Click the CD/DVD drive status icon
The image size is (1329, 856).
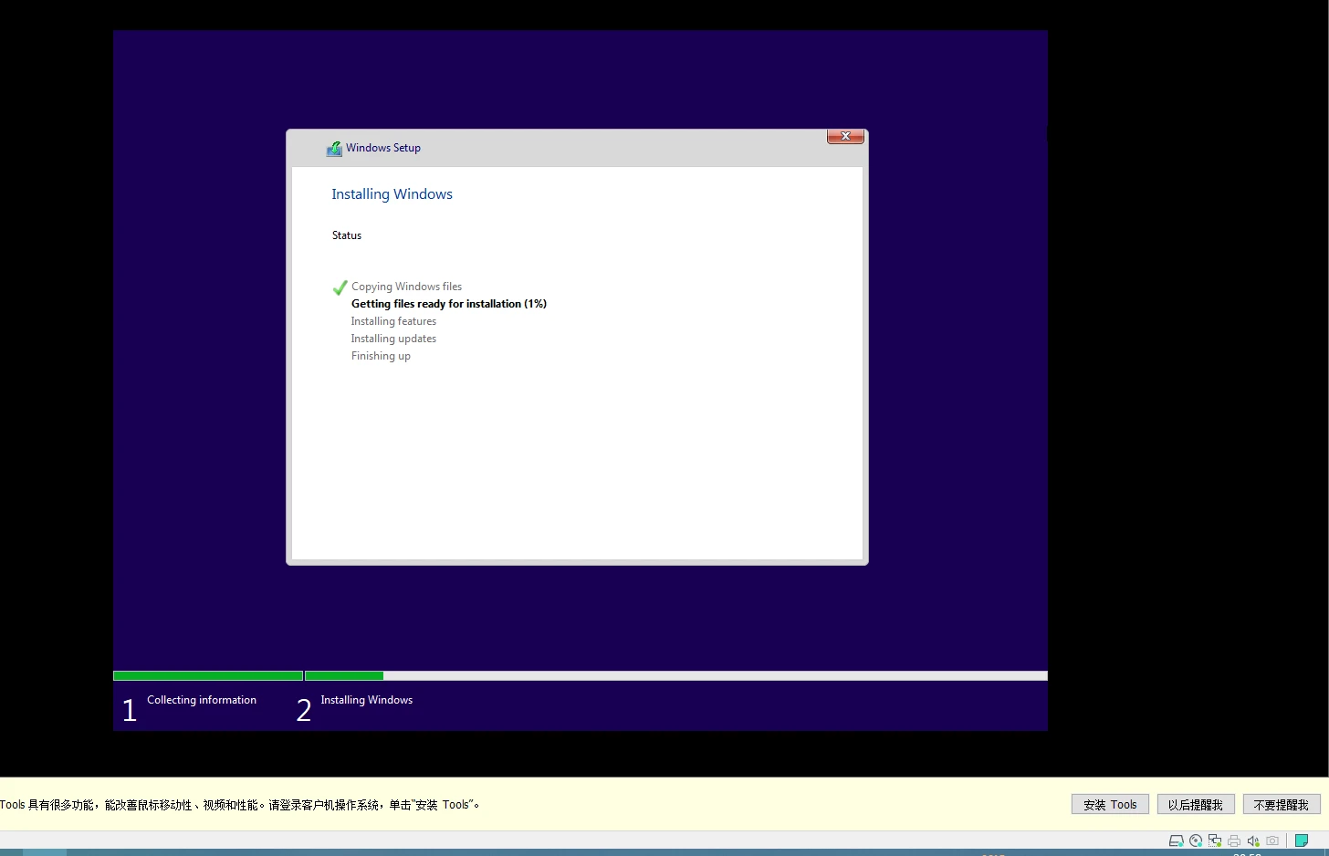click(x=1196, y=841)
